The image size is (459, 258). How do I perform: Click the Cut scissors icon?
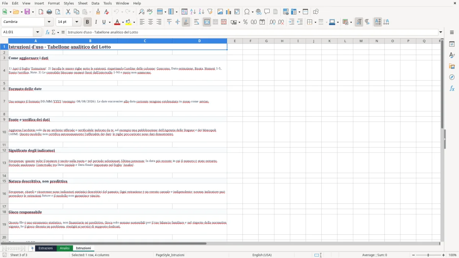(x=68, y=12)
